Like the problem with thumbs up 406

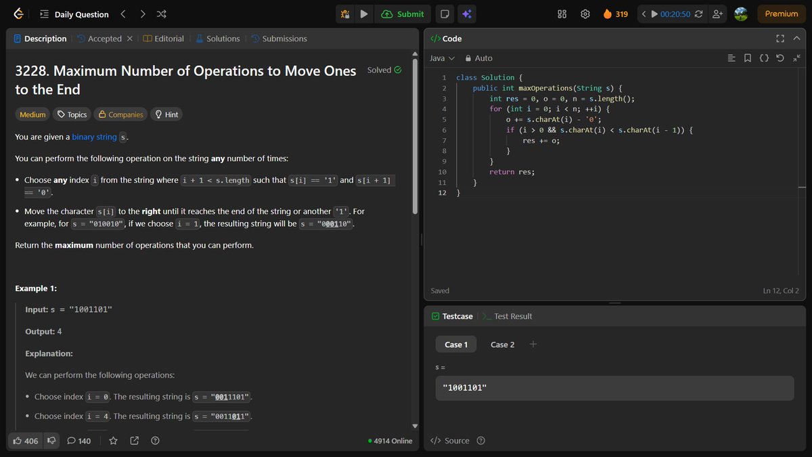26,441
